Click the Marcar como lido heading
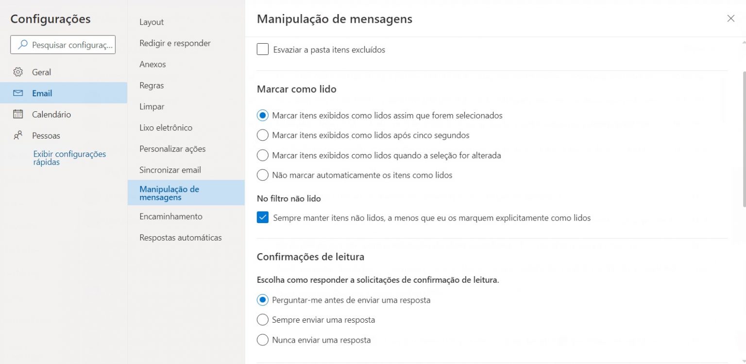746x364 pixels. pyautogui.click(x=296, y=89)
